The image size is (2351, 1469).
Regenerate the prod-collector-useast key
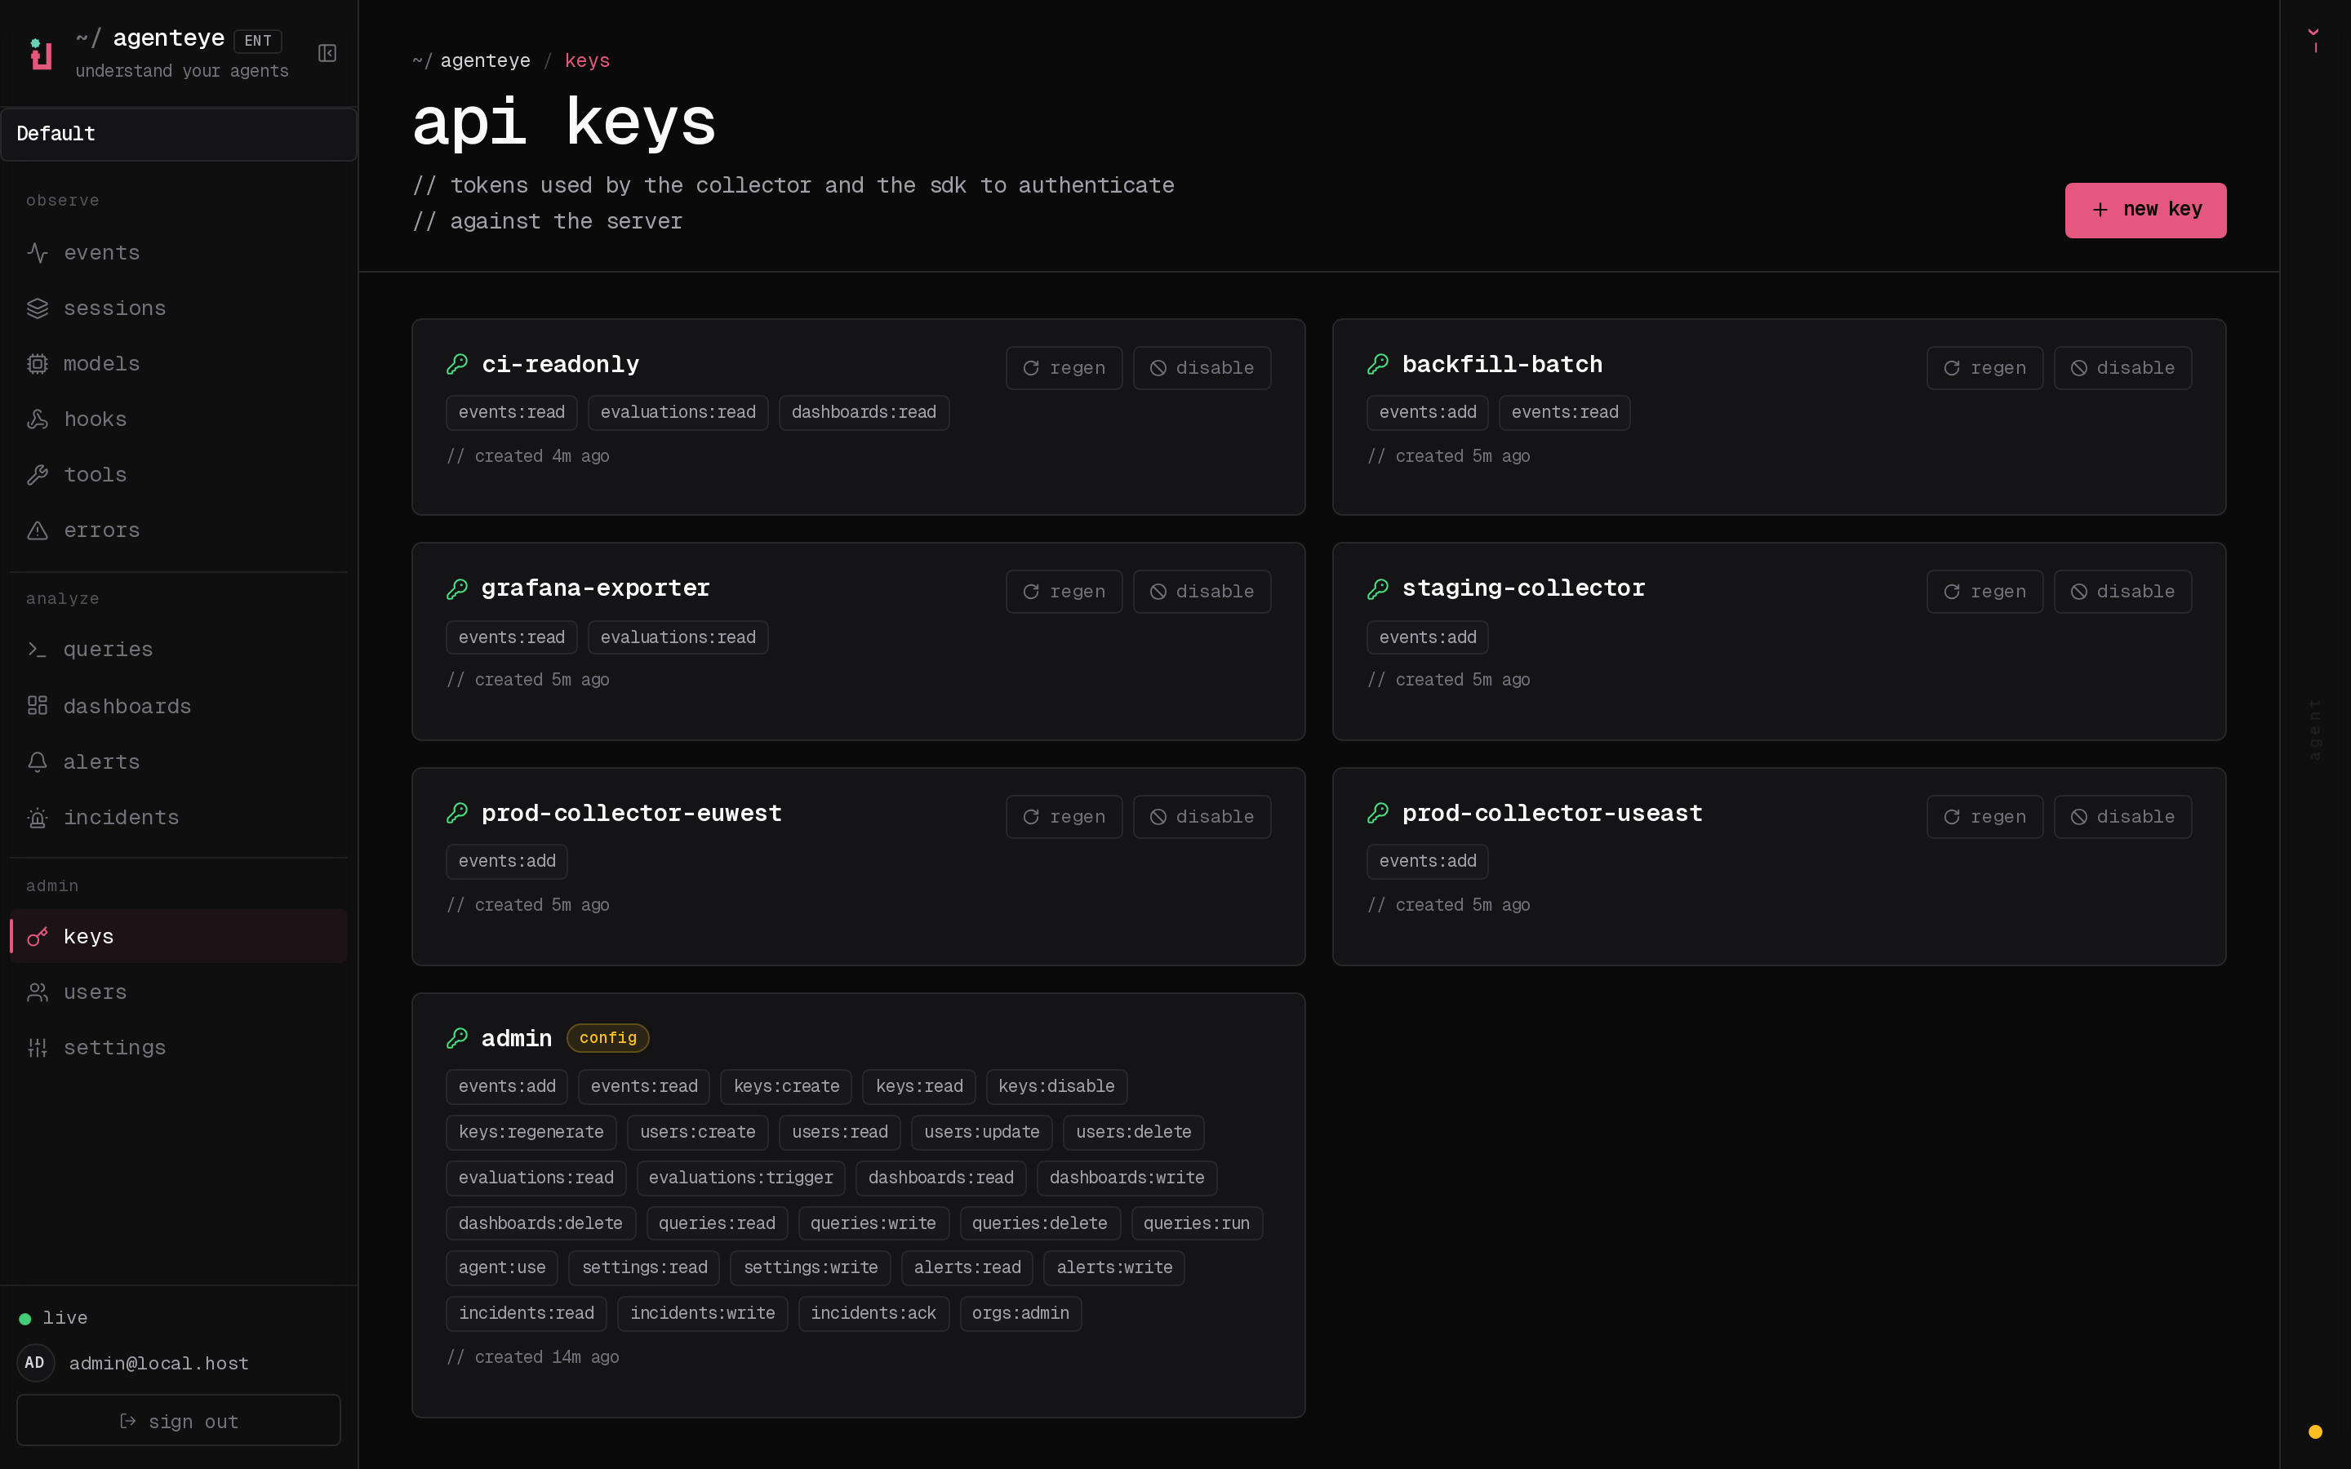tap(1984, 817)
